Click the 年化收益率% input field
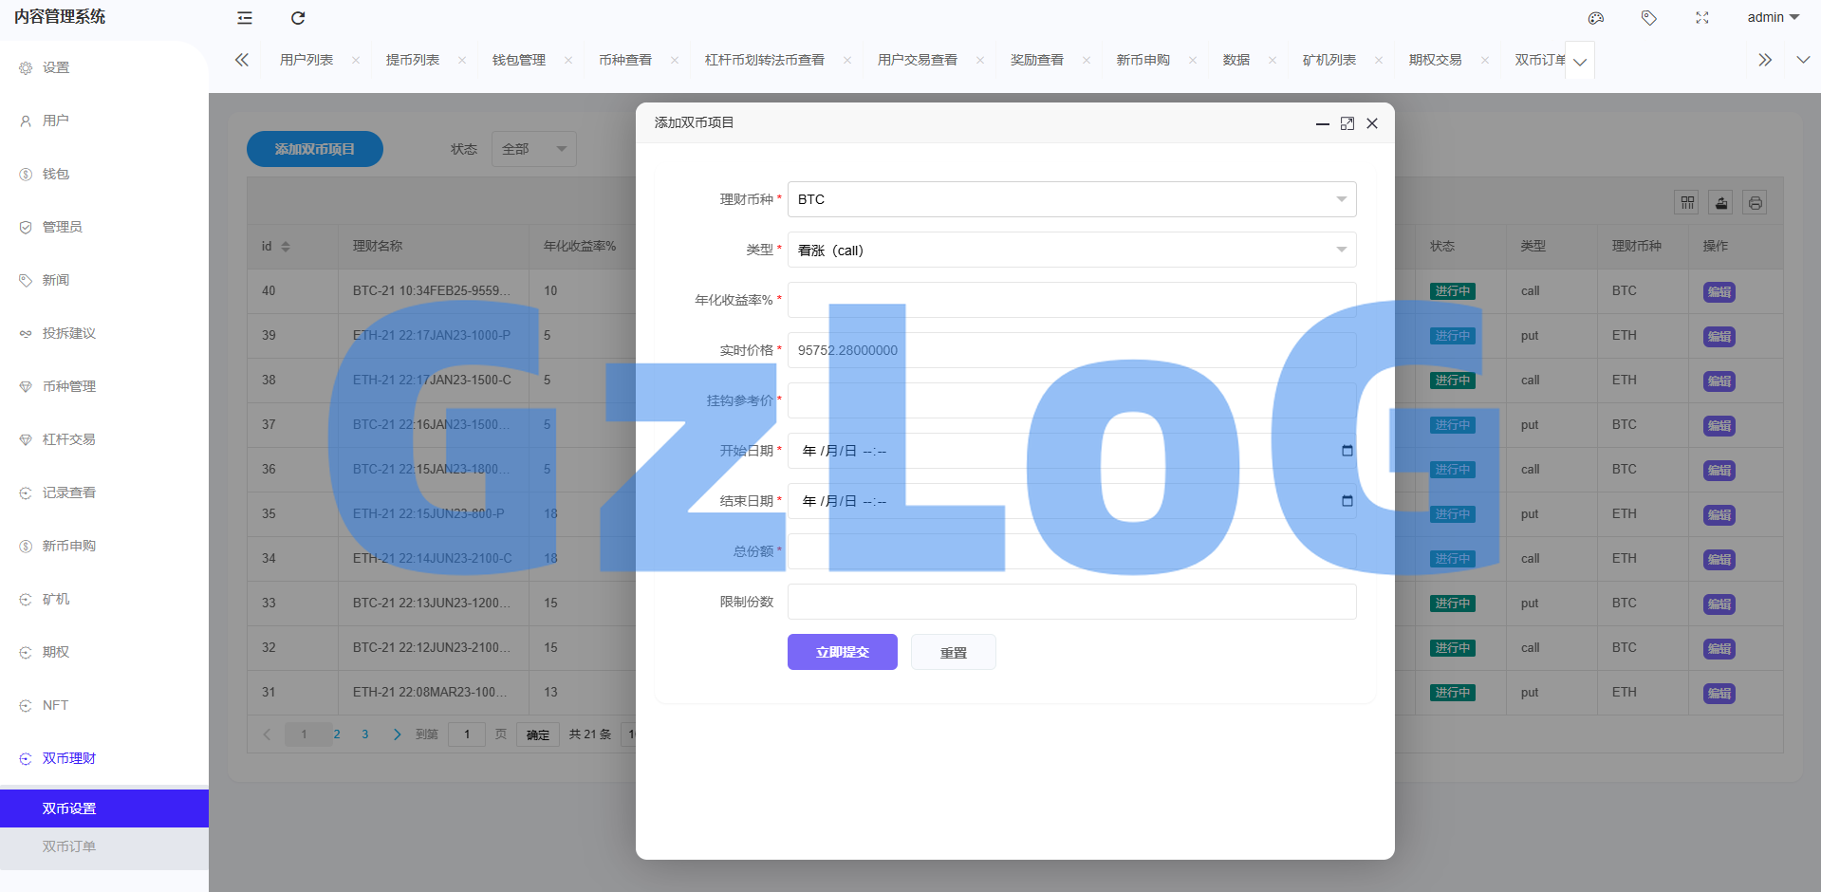Screen dimensions: 1821x892 1070,300
